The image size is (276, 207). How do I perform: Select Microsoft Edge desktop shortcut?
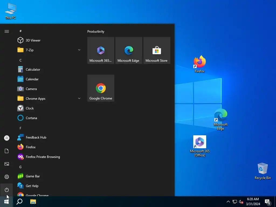(x=220, y=119)
